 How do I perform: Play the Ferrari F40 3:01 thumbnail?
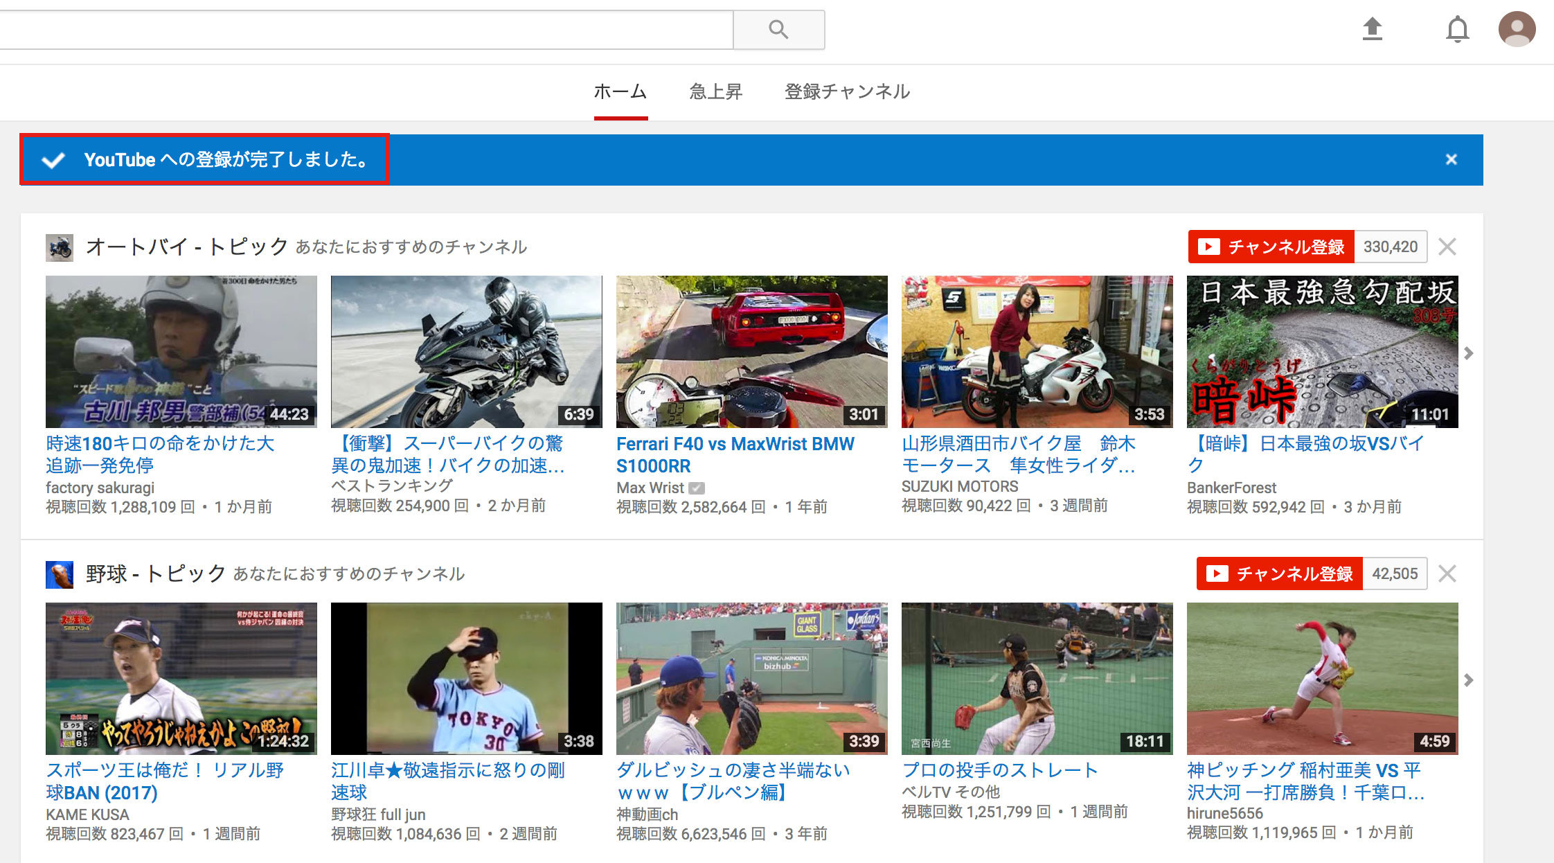[752, 352]
